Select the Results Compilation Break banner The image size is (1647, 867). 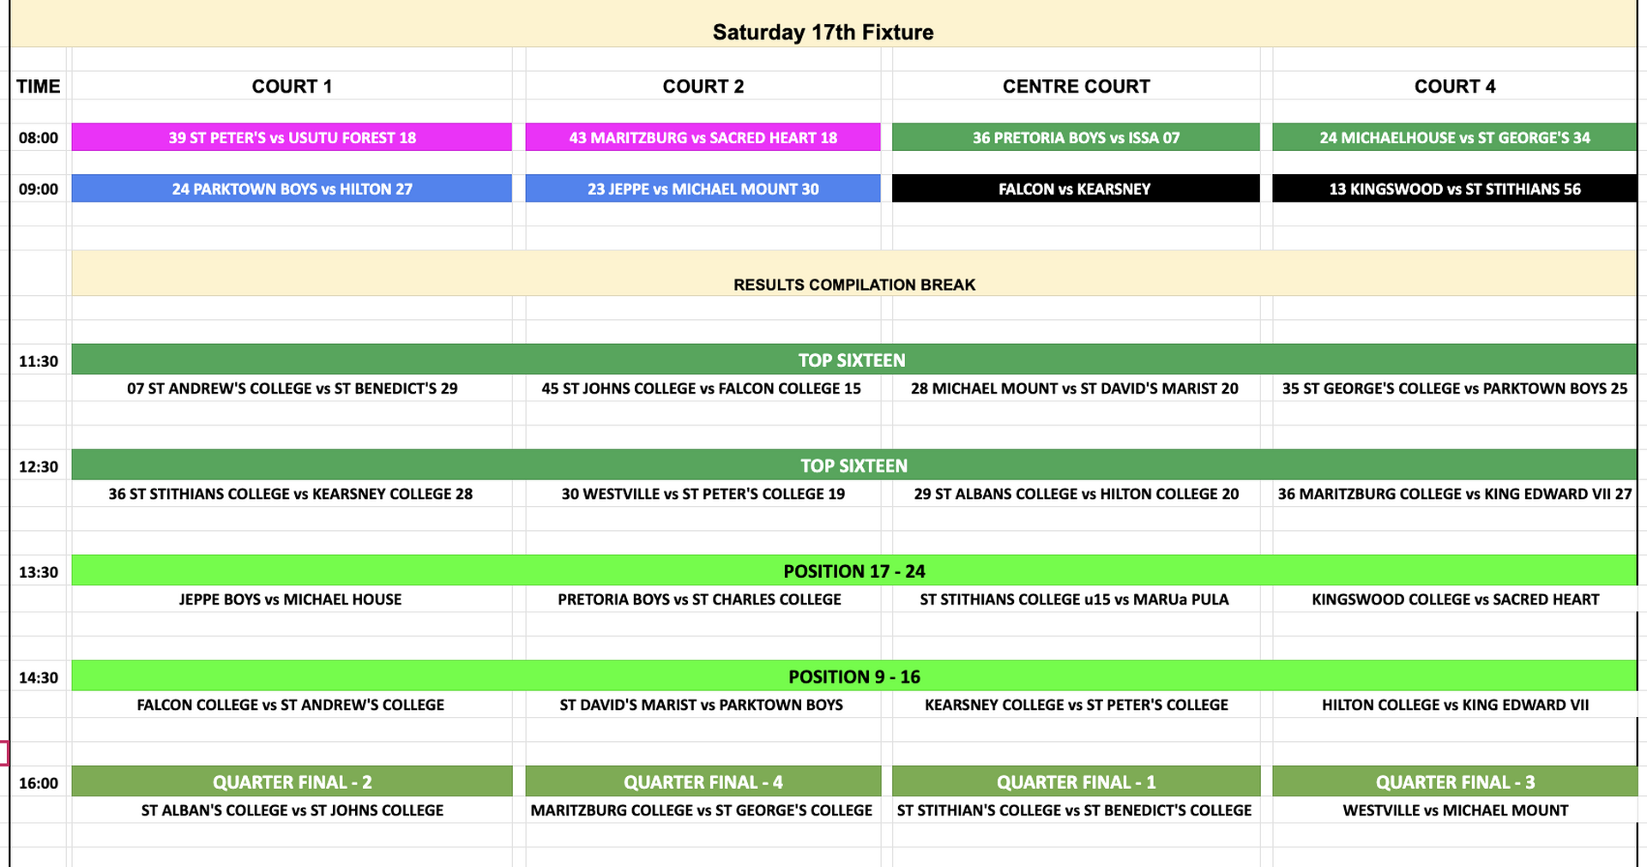click(854, 285)
